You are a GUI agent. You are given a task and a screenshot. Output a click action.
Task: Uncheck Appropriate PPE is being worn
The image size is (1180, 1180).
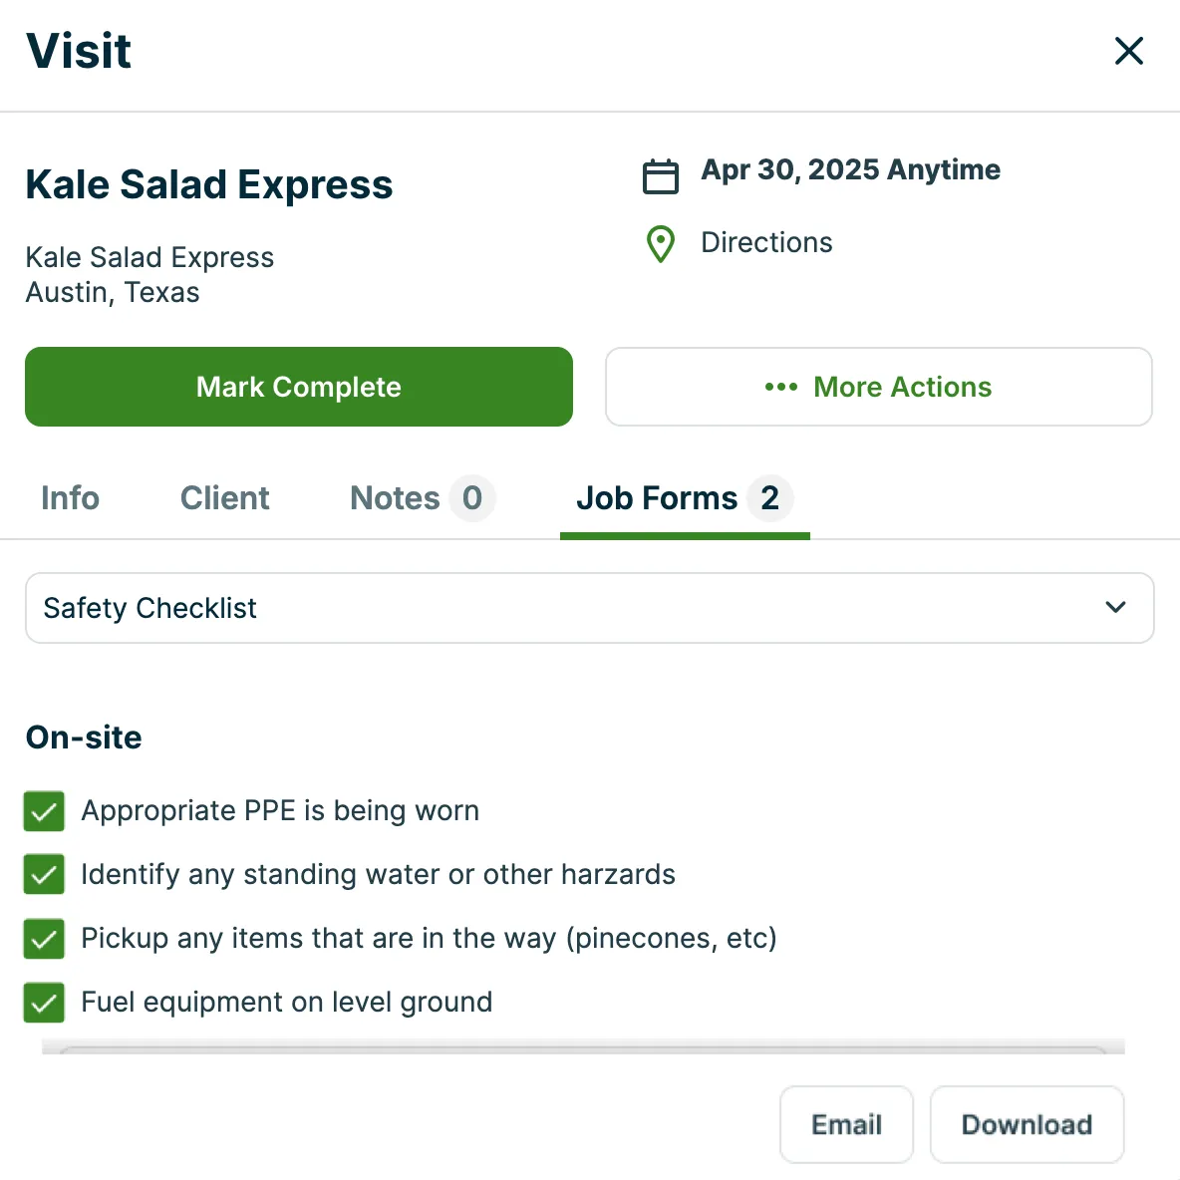tap(44, 811)
